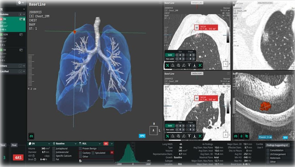Open the Baseline study dropdown in the bottom panel
Screen dimensions: 295x167
(x=65, y=144)
